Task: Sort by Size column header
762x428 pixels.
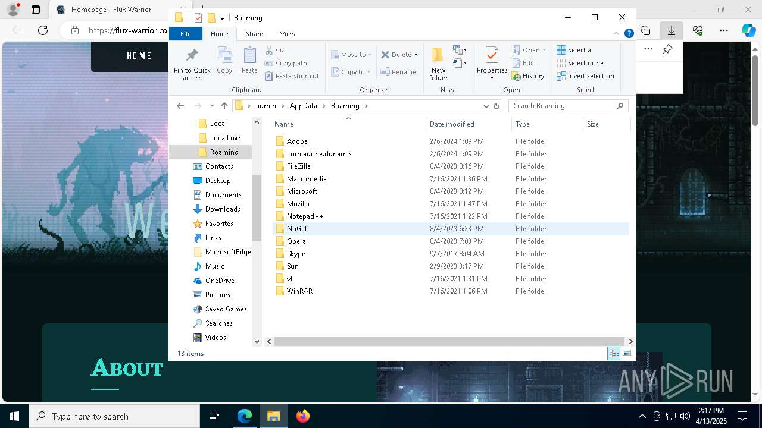Action: (606, 124)
